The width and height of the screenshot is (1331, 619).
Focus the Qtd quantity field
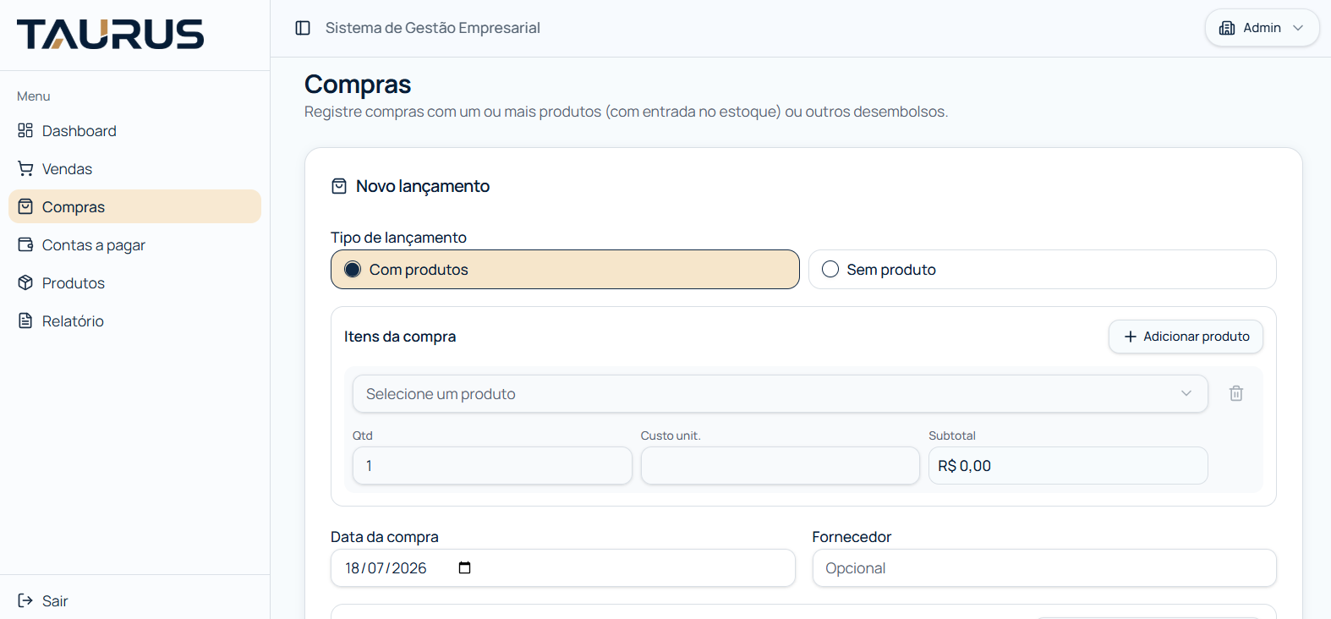492,465
